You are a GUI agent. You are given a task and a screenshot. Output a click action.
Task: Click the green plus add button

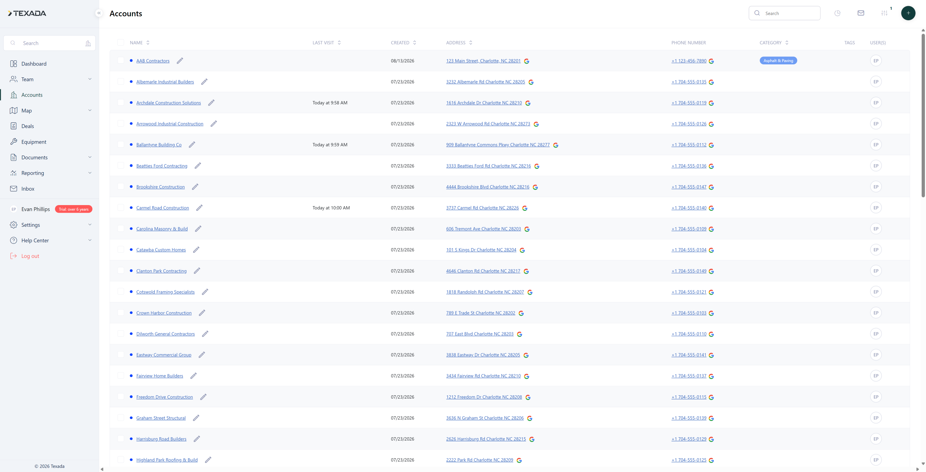908,13
